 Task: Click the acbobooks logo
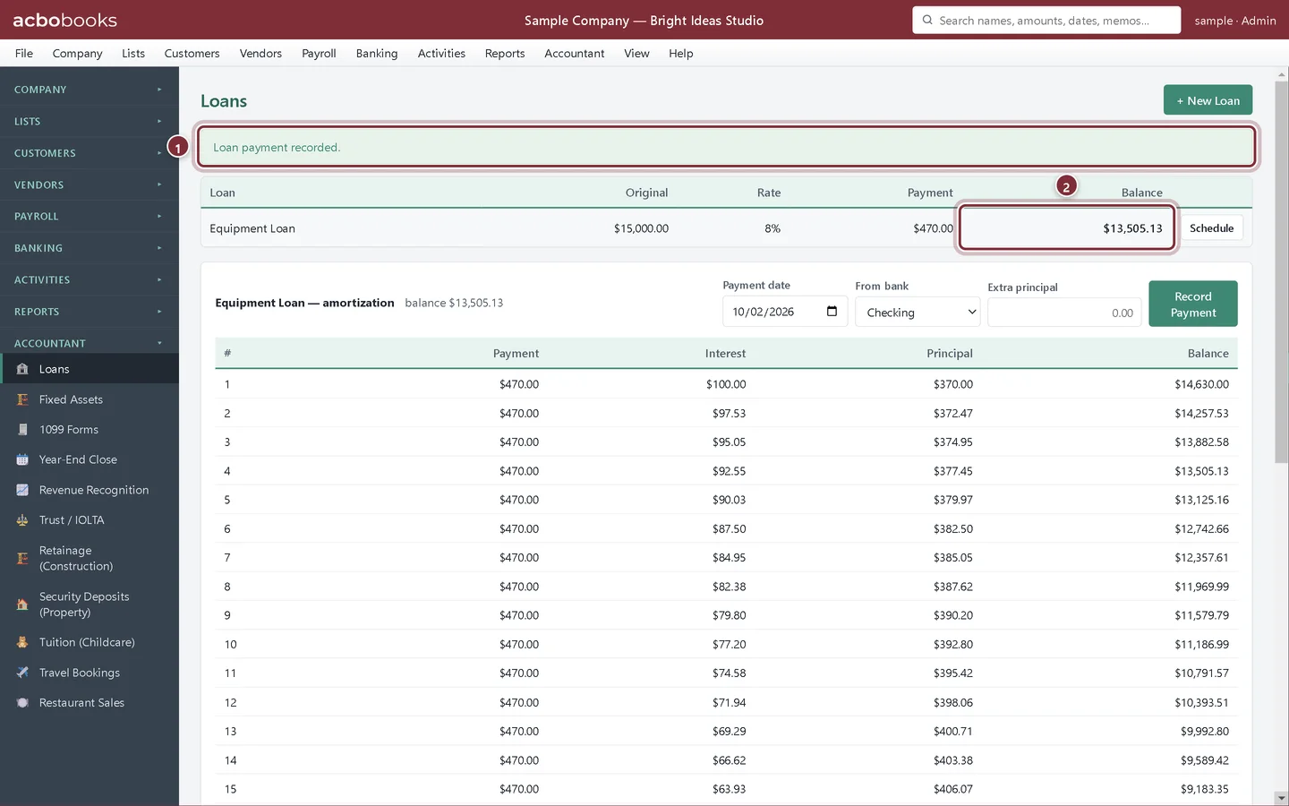(x=64, y=20)
